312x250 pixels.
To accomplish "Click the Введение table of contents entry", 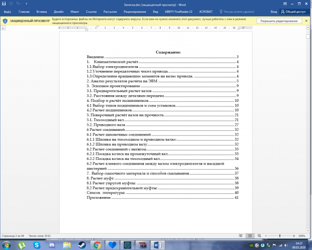I will [163, 57].
